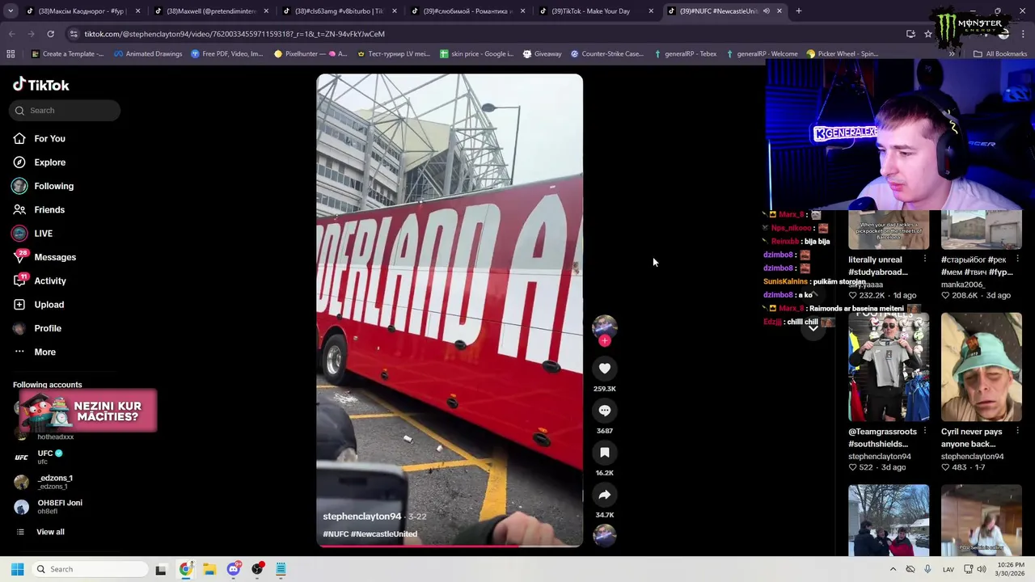Like the video with the heart icon

[x=604, y=369]
